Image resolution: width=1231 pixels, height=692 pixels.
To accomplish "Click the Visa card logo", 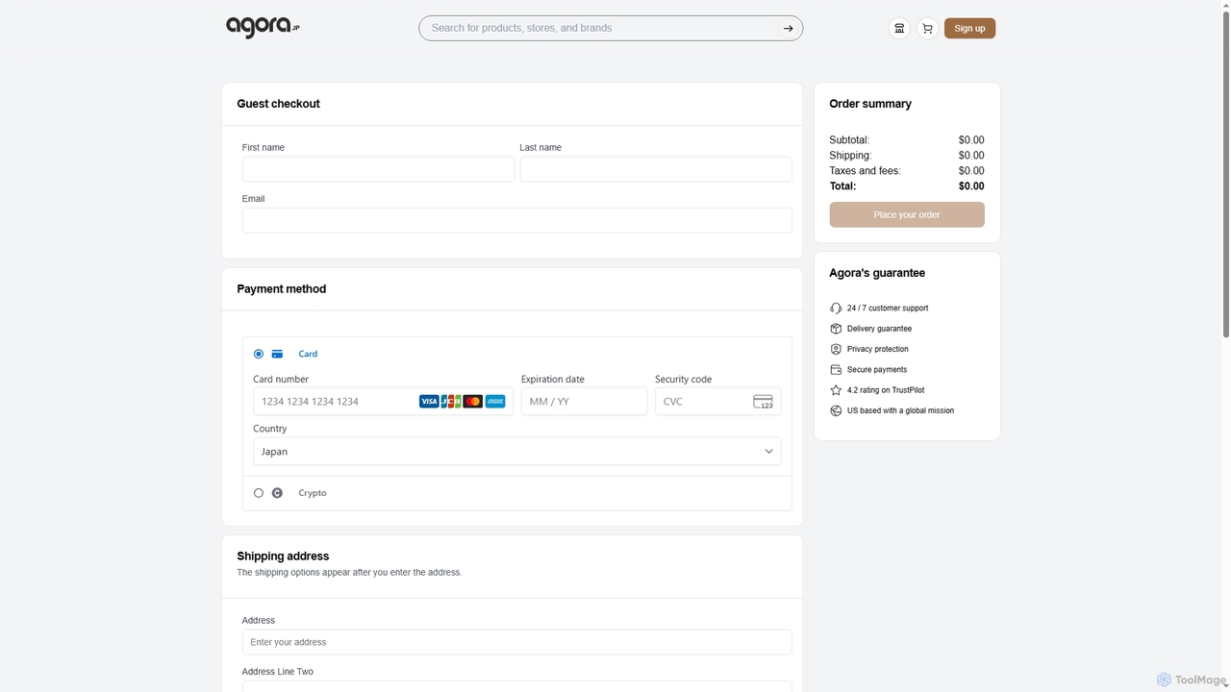I will tap(429, 402).
